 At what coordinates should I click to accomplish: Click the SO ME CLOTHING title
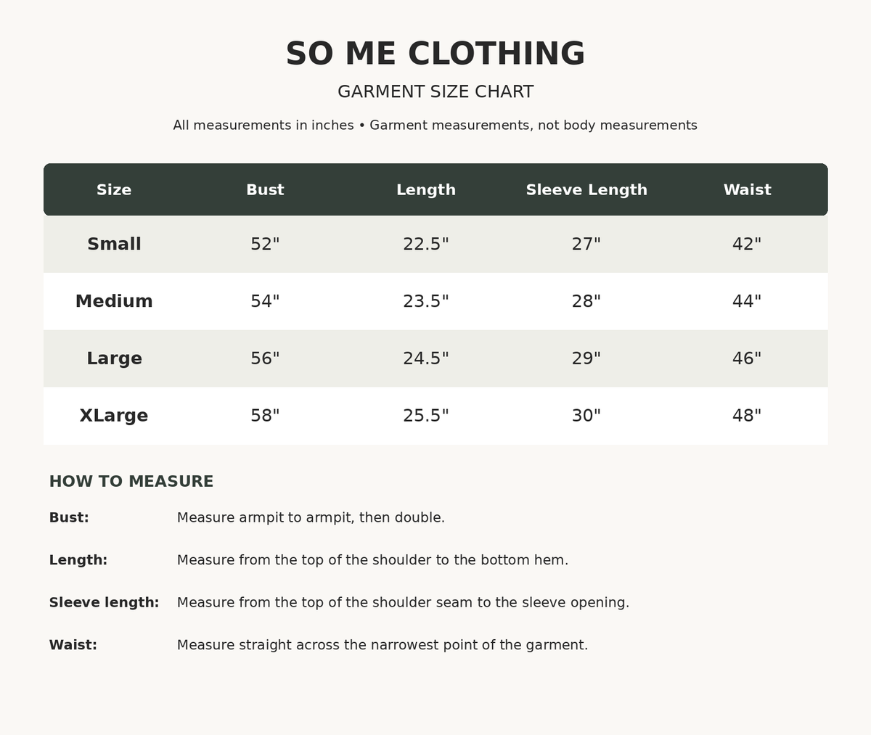(435, 54)
